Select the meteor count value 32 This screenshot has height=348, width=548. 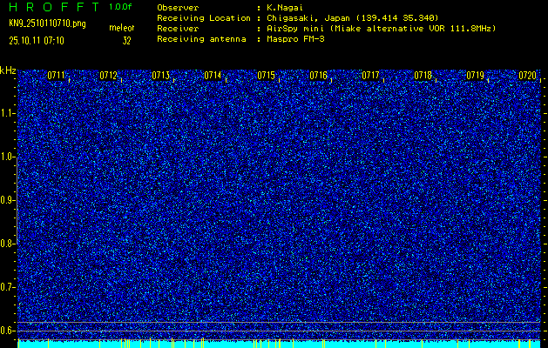(127, 40)
